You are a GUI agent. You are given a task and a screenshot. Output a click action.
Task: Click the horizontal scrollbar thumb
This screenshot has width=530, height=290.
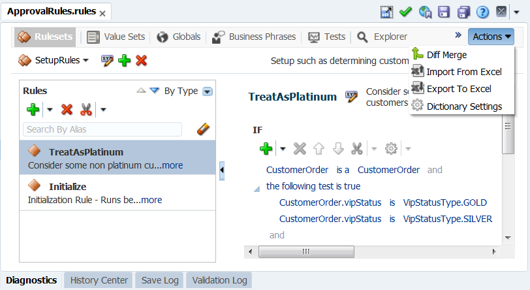coord(306,251)
